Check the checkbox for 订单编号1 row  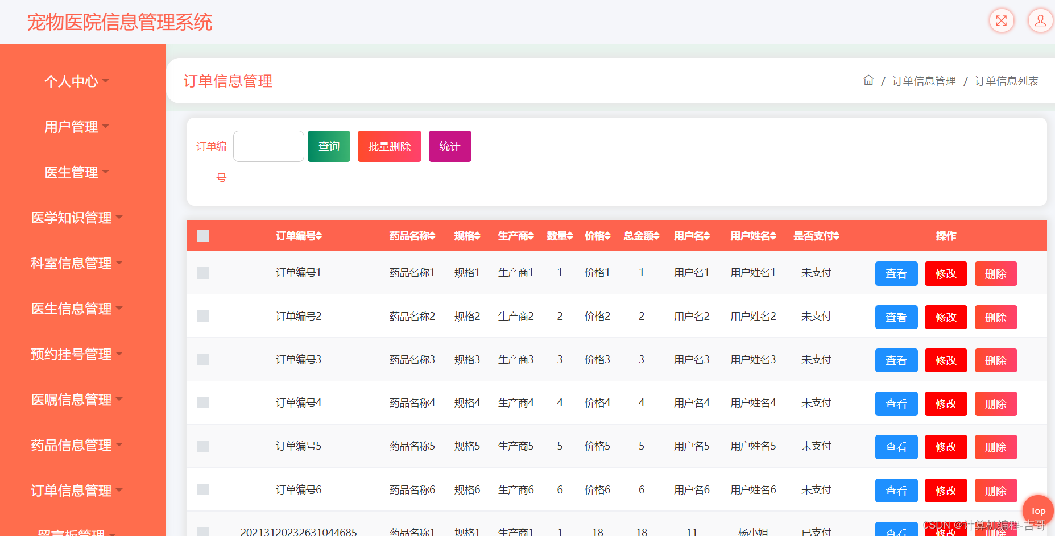203,273
